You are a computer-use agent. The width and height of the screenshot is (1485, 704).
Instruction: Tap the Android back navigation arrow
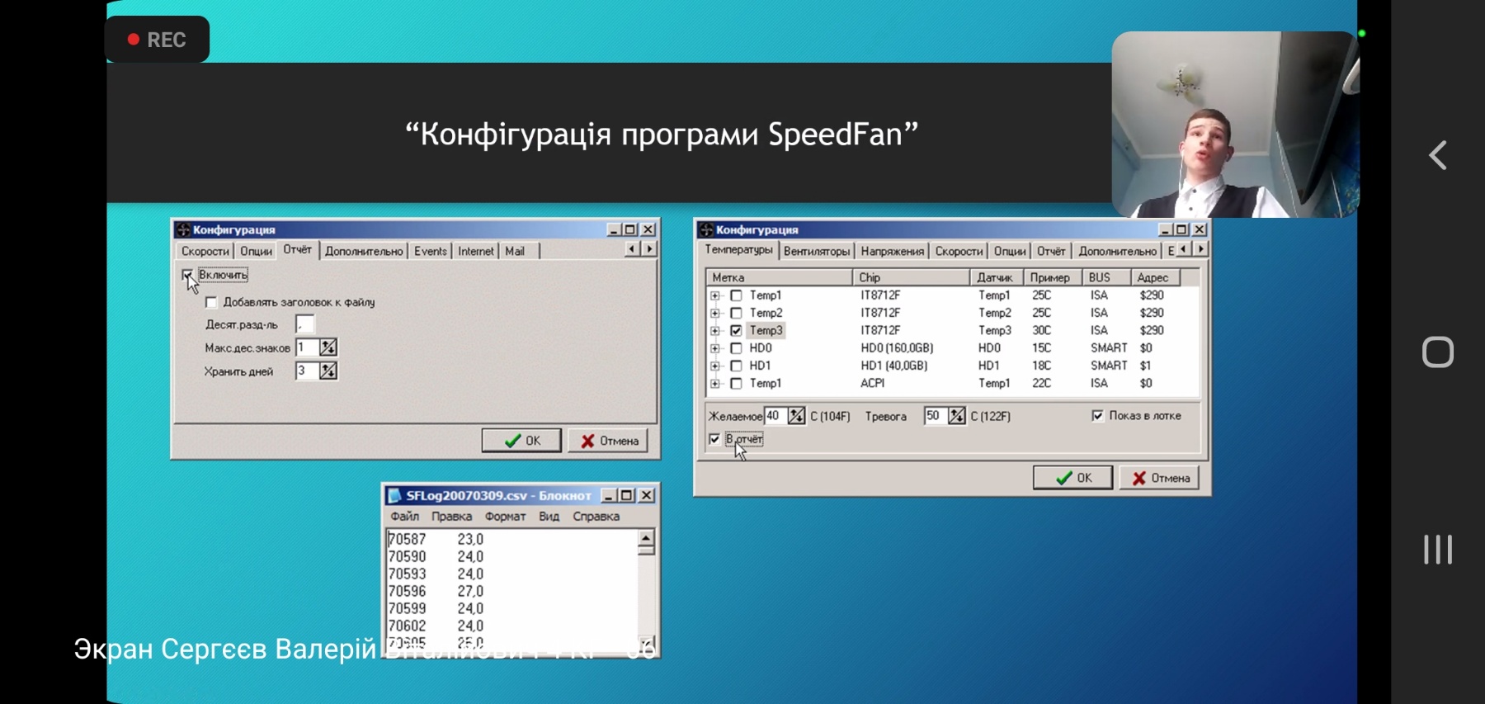pos(1438,155)
